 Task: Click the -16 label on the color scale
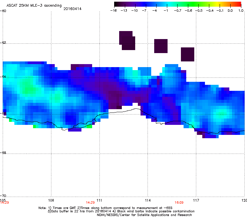[113, 11]
